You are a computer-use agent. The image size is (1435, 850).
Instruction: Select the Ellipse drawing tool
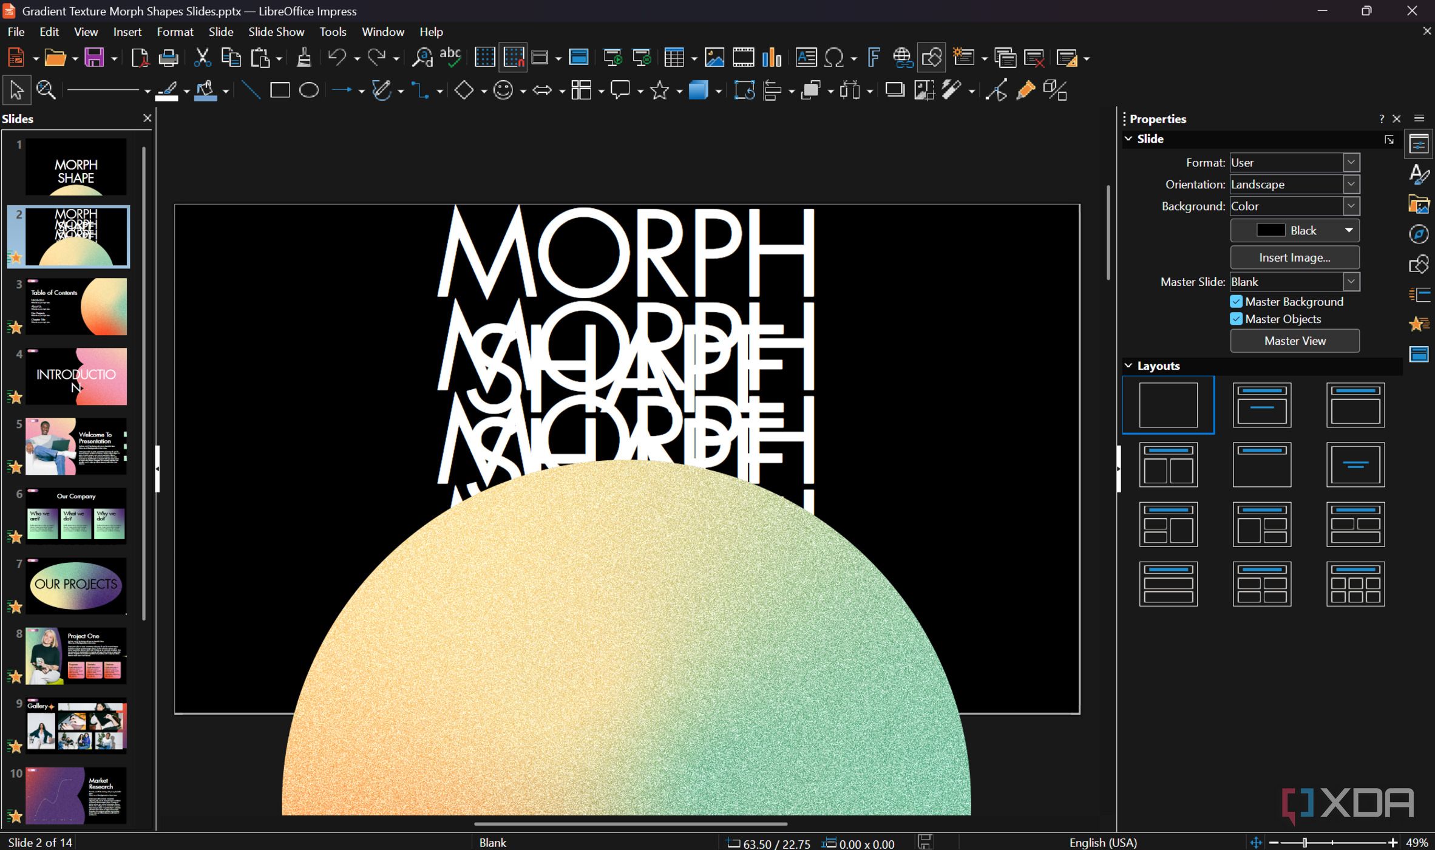tap(309, 90)
